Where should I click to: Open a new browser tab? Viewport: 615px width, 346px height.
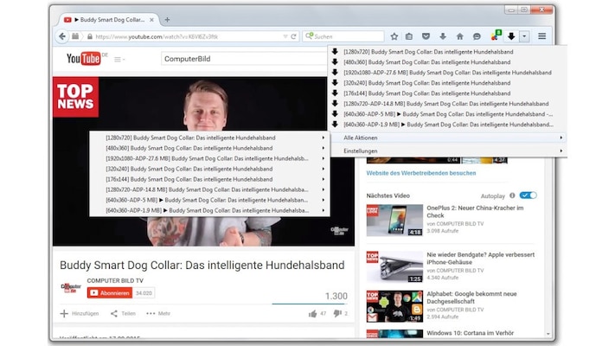(x=167, y=19)
